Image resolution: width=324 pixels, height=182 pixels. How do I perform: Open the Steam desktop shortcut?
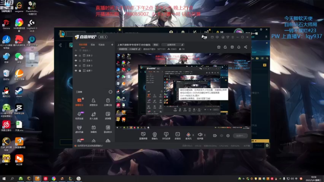coord(19,92)
